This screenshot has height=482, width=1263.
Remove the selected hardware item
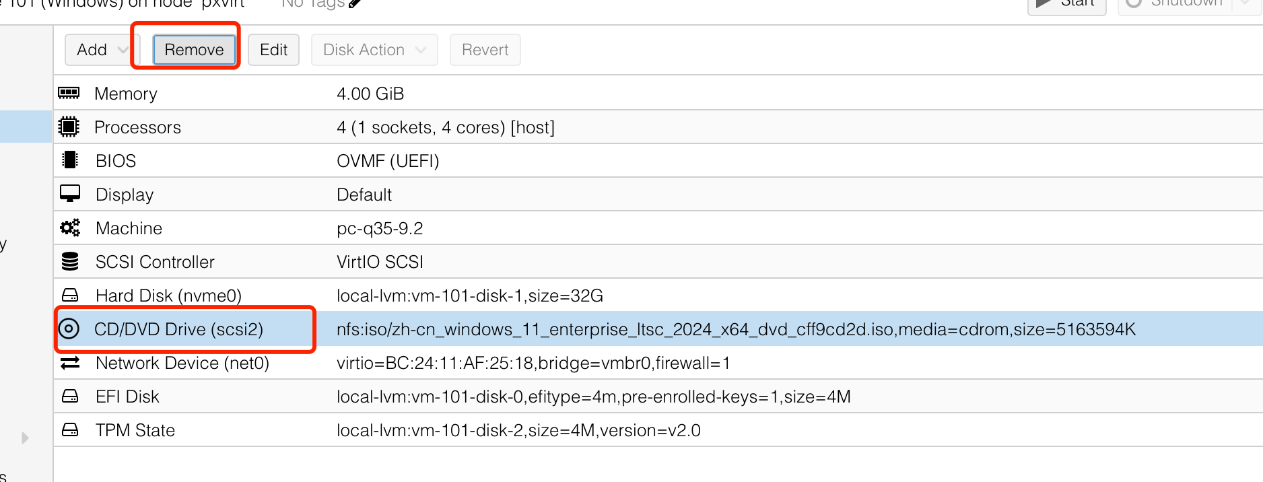coord(194,50)
